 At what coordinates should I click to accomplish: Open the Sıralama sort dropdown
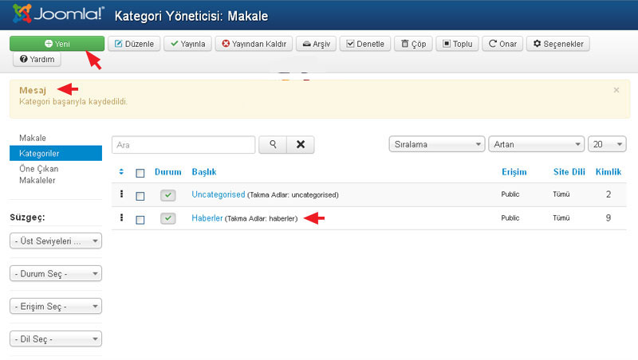point(436,144)
